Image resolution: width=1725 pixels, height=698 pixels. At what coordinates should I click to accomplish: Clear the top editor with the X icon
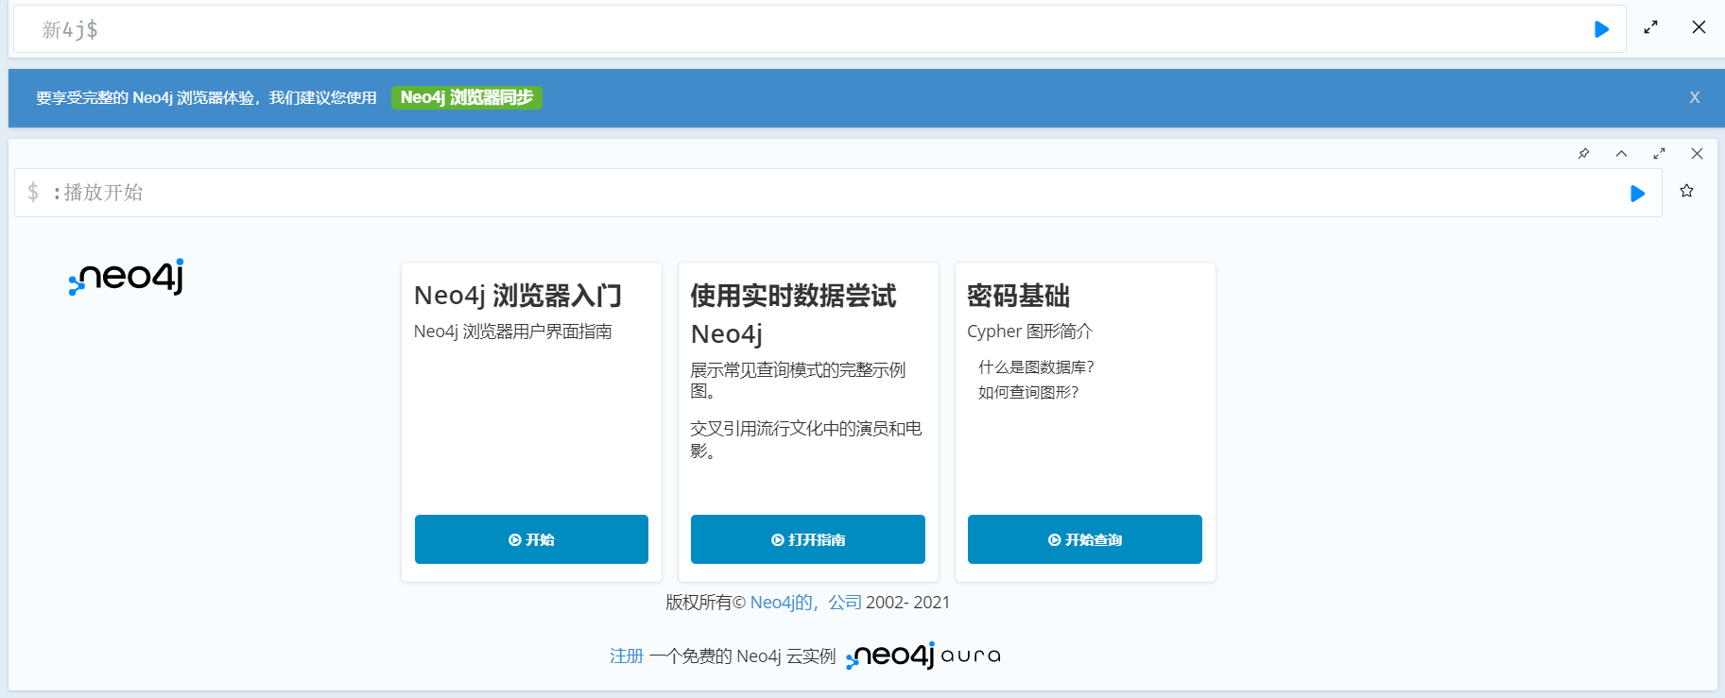pyautogui.click(x=1699, y=27)
